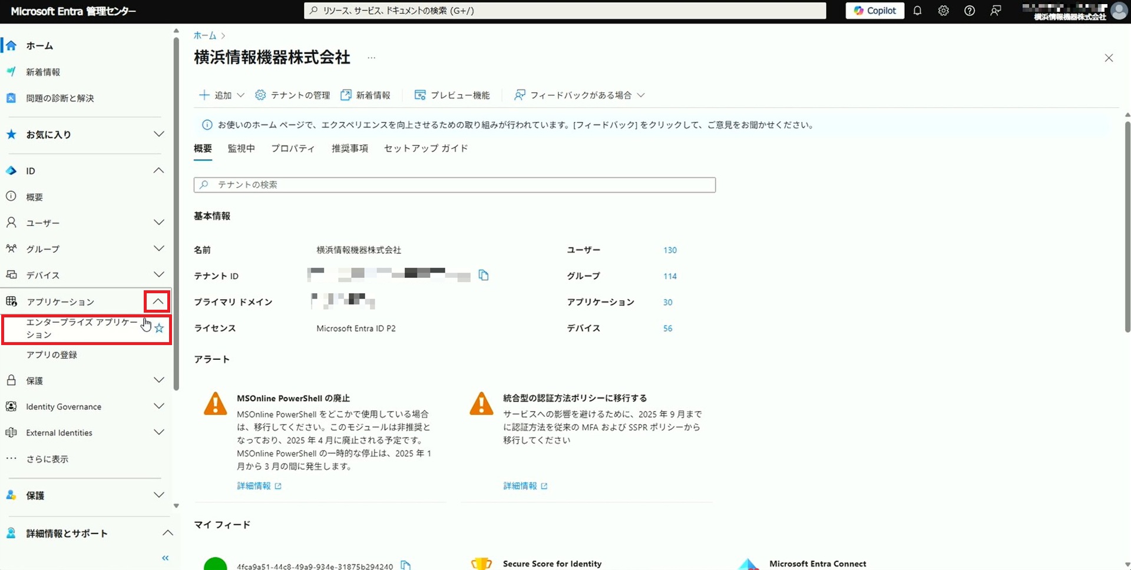The width and height of the screenshot is (1131, 570).
Task: Click the help question mark icon
Action: 969,11
